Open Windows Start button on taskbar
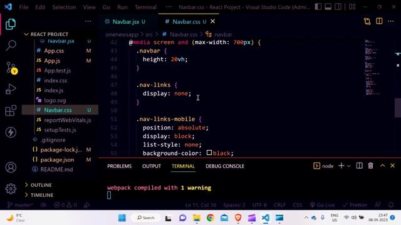 [122, 218]
